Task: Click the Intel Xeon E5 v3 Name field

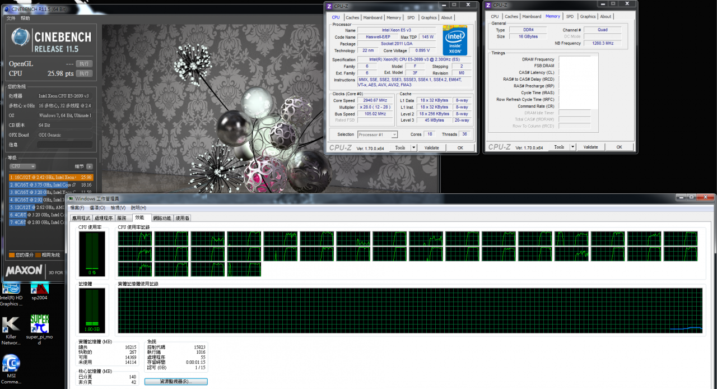Action: (398, 30)
